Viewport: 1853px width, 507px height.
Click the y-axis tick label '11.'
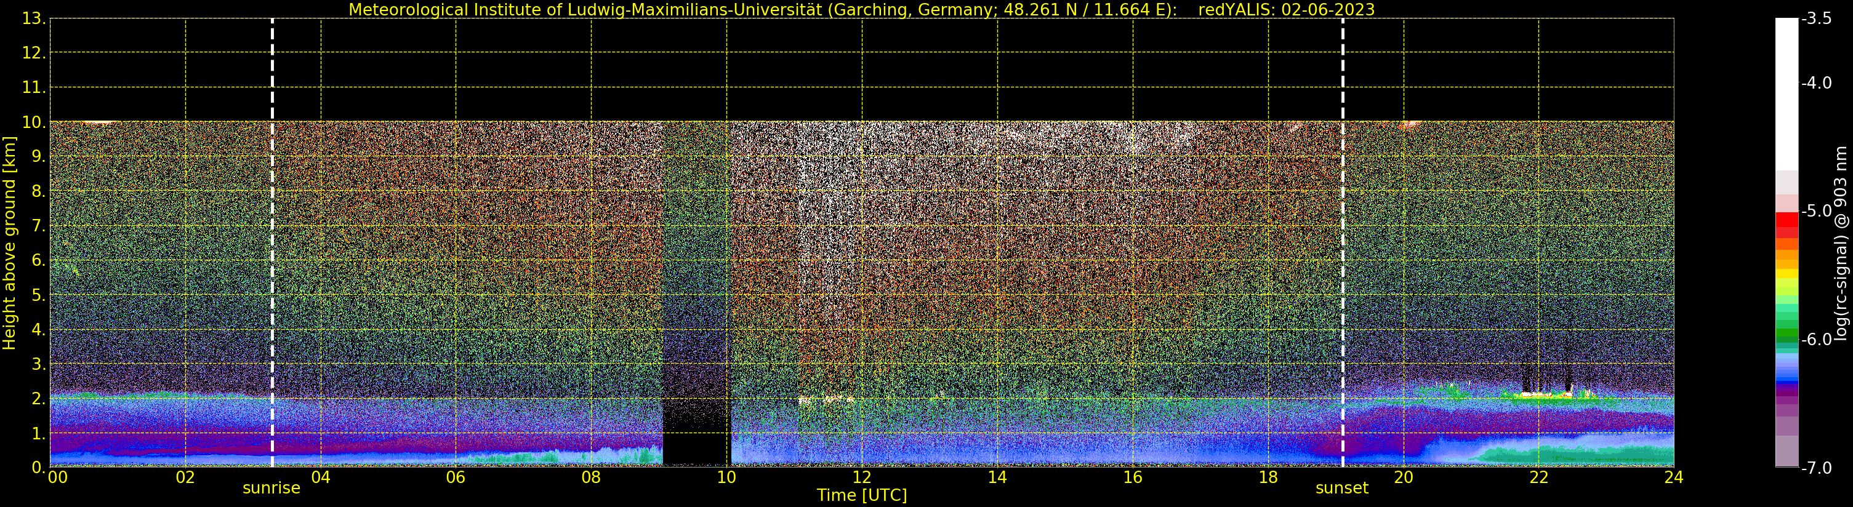[x=34, y=88]
